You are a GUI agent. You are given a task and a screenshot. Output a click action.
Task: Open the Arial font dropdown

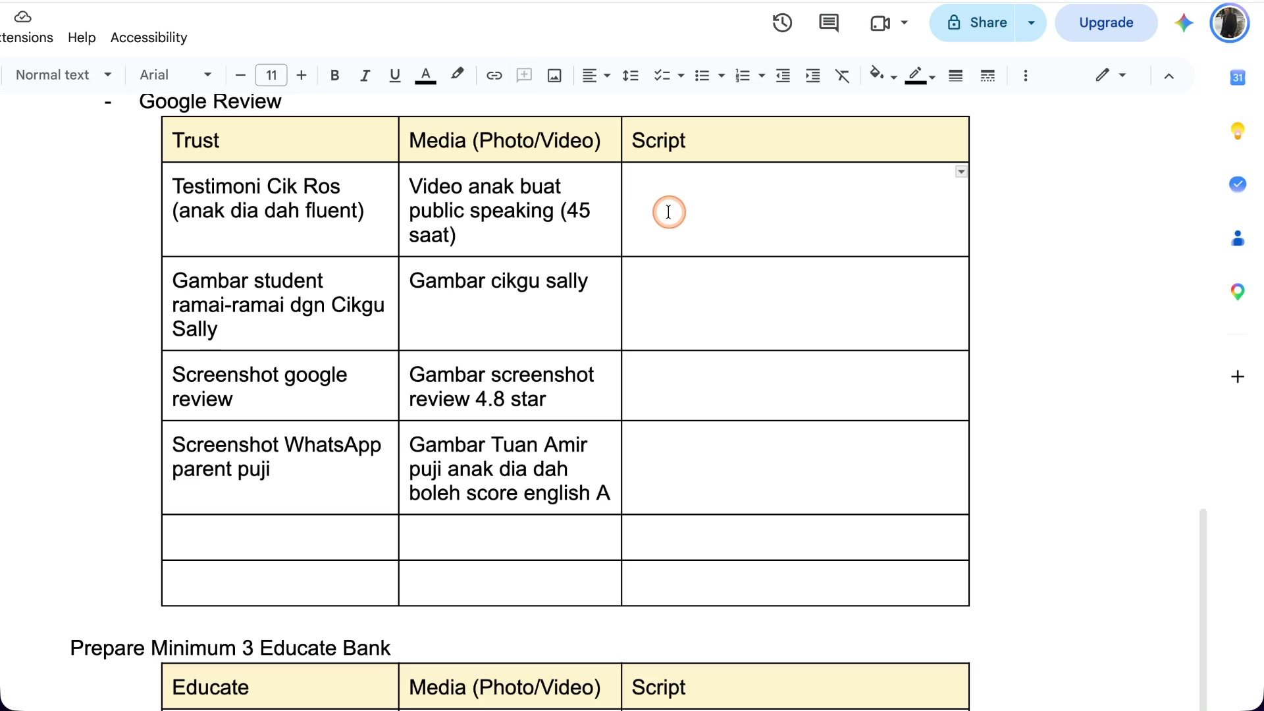pos(175,75)
